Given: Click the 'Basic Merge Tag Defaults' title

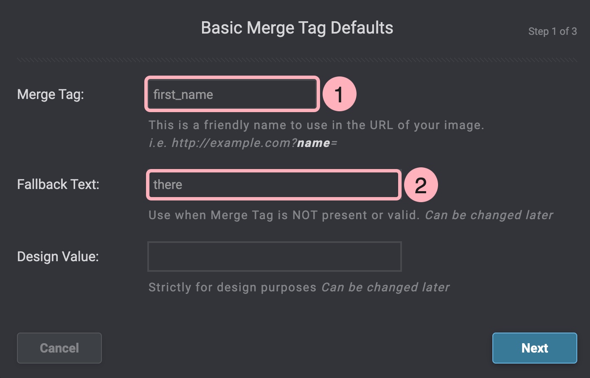Looking at the screenshot, I should 297,28.
